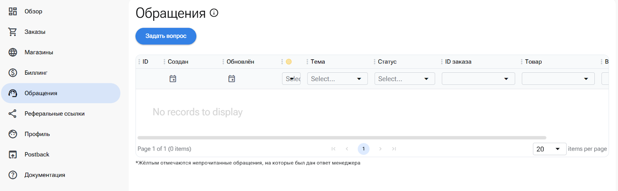Screen dimensions: 618x191
Task: Click the yellow unread marker column header
Action: click(289, 62)
